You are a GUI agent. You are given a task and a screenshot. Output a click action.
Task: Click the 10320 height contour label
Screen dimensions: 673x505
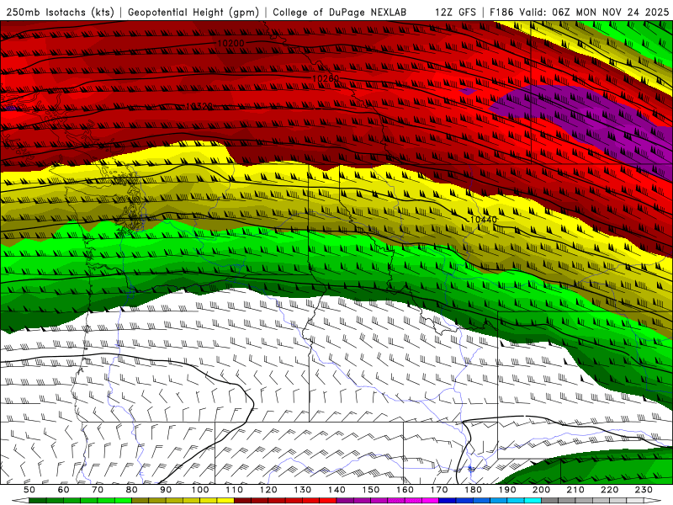[199, 106]
